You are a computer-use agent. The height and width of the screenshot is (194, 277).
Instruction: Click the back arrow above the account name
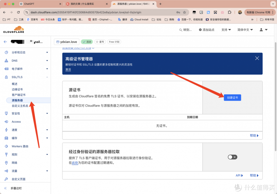pyautogui.click(x=5, y=41)
